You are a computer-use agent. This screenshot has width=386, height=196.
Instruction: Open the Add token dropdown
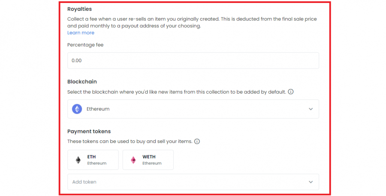coord(193,182)
